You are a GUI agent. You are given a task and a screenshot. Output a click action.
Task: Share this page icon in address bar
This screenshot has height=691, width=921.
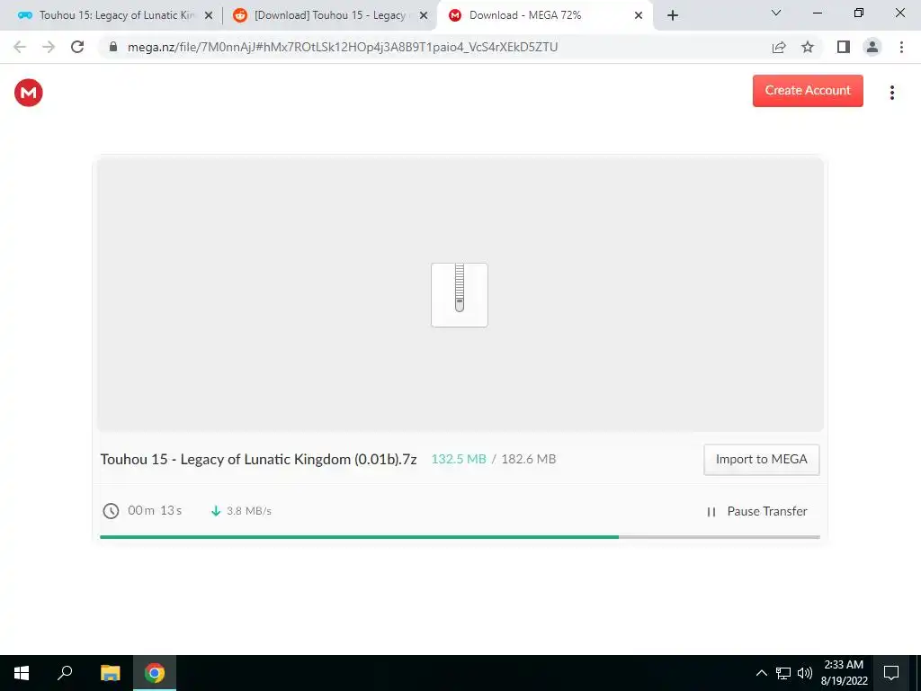779,47
